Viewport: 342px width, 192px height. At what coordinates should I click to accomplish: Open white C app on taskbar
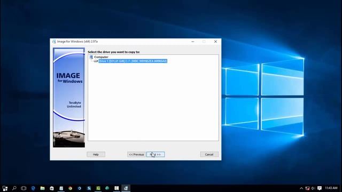[x=116, y=188]
